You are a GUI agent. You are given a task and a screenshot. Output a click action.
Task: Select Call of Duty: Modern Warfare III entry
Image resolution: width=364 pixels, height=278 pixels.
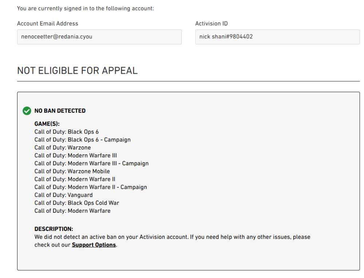tap(75, 155)
